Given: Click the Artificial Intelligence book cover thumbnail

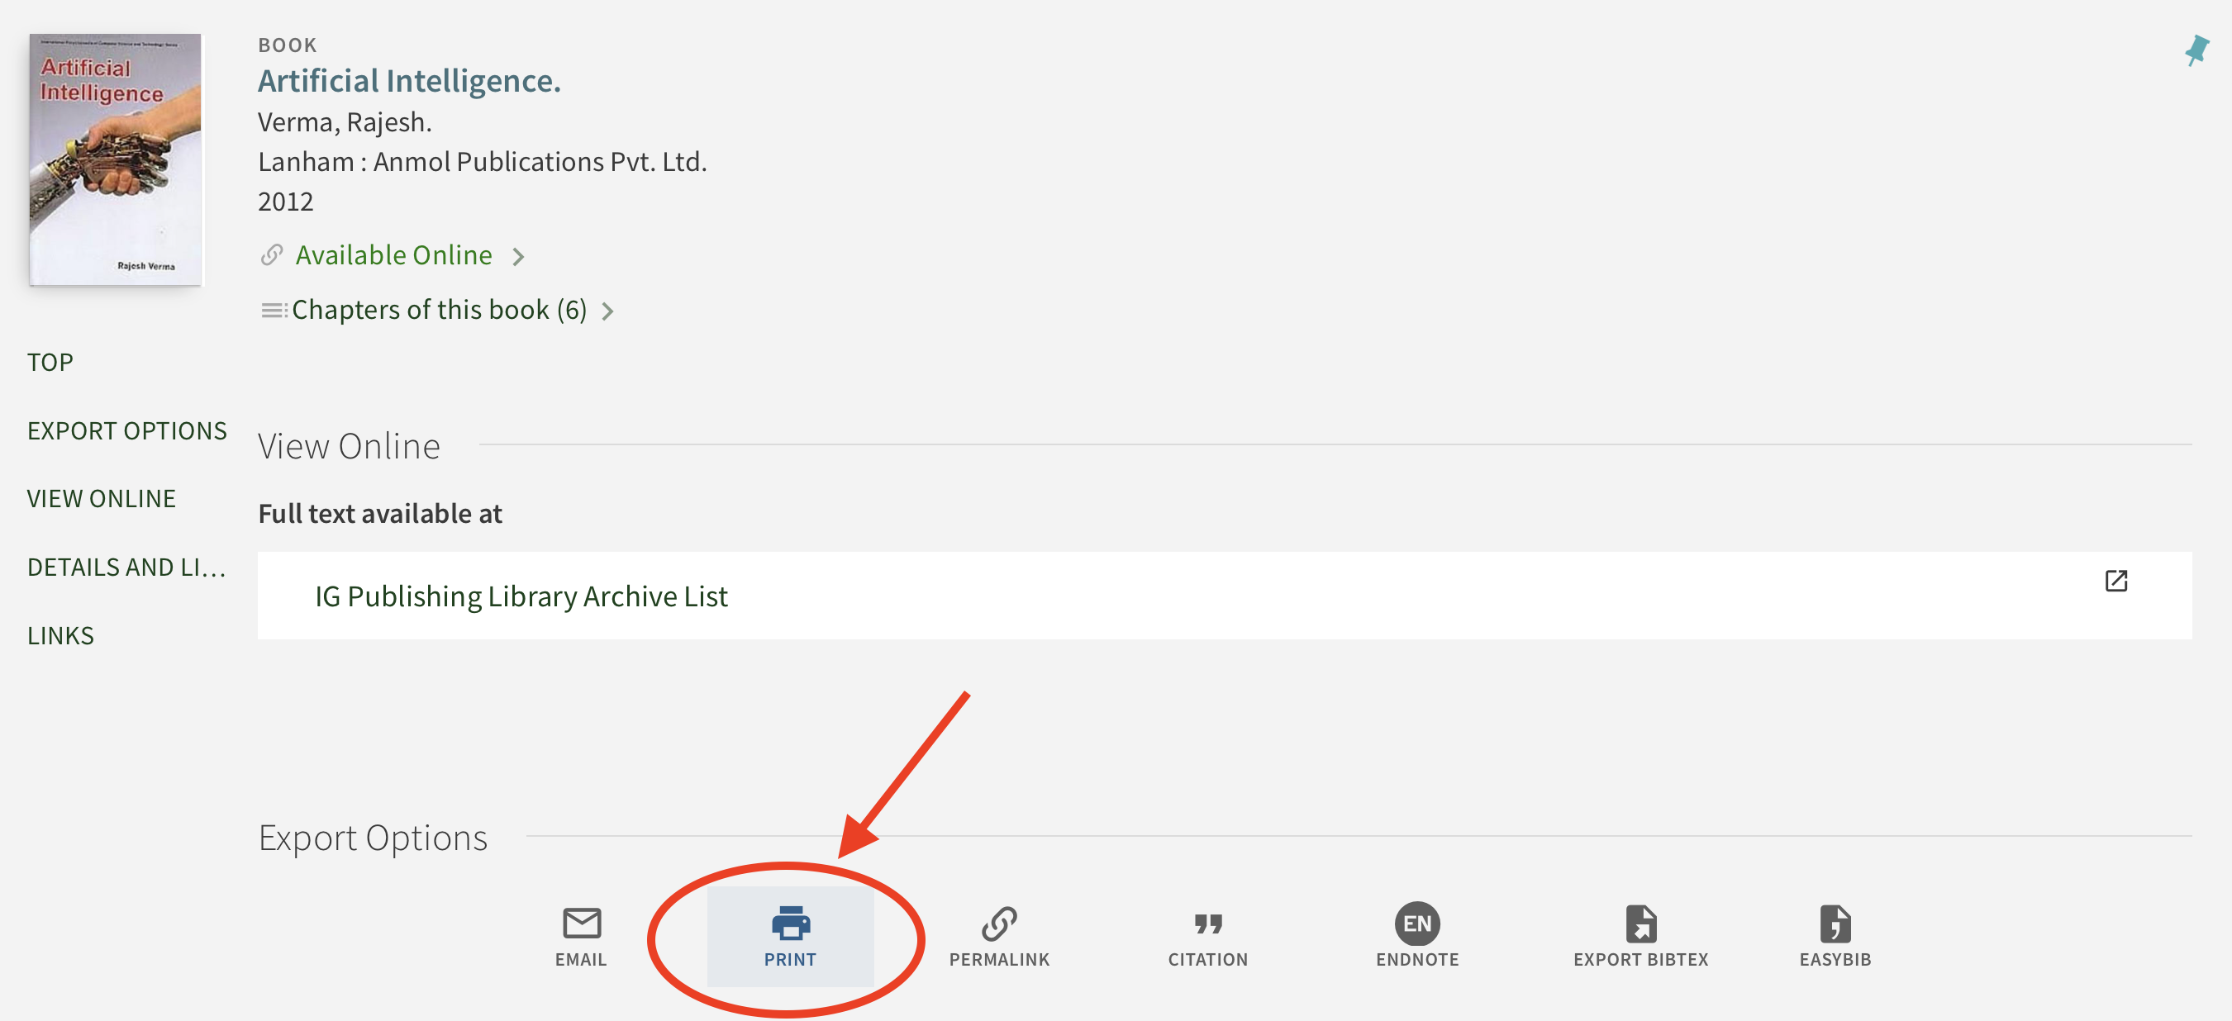Looking at the screenshot, I should 115,159.
